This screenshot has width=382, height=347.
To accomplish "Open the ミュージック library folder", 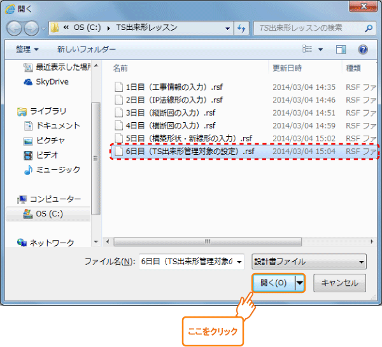I will 58,169.
